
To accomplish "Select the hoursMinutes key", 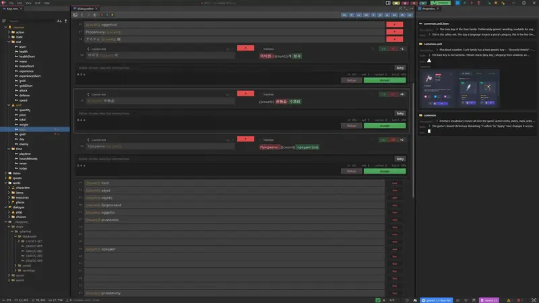I will (28, 159).
